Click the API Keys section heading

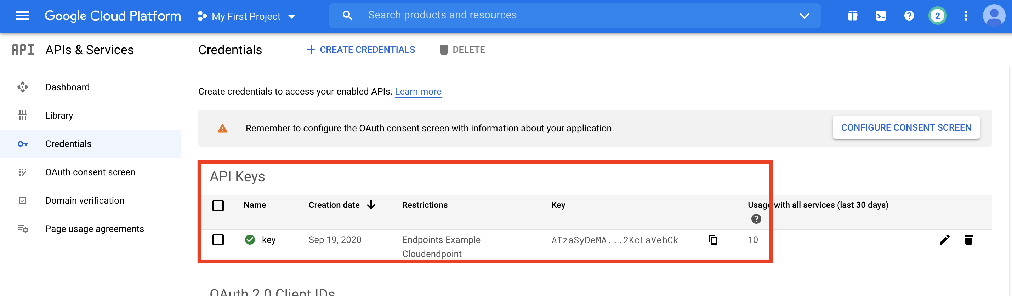pos(237,177)
